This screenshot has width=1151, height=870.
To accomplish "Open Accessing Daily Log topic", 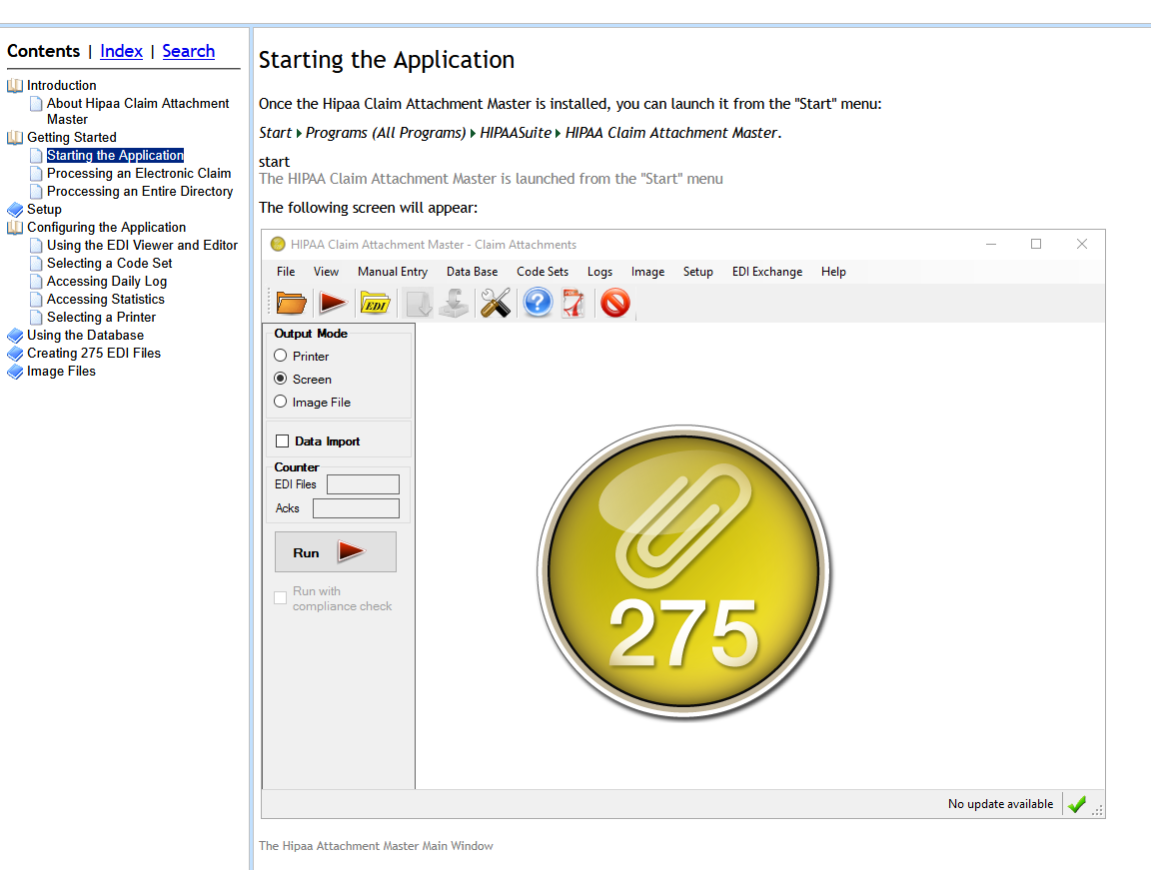I will point(107,282).
